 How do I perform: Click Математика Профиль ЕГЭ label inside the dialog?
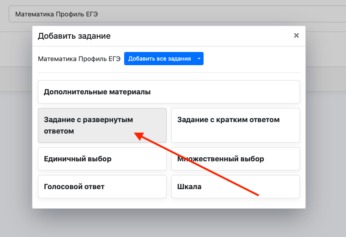click(79, 59)
